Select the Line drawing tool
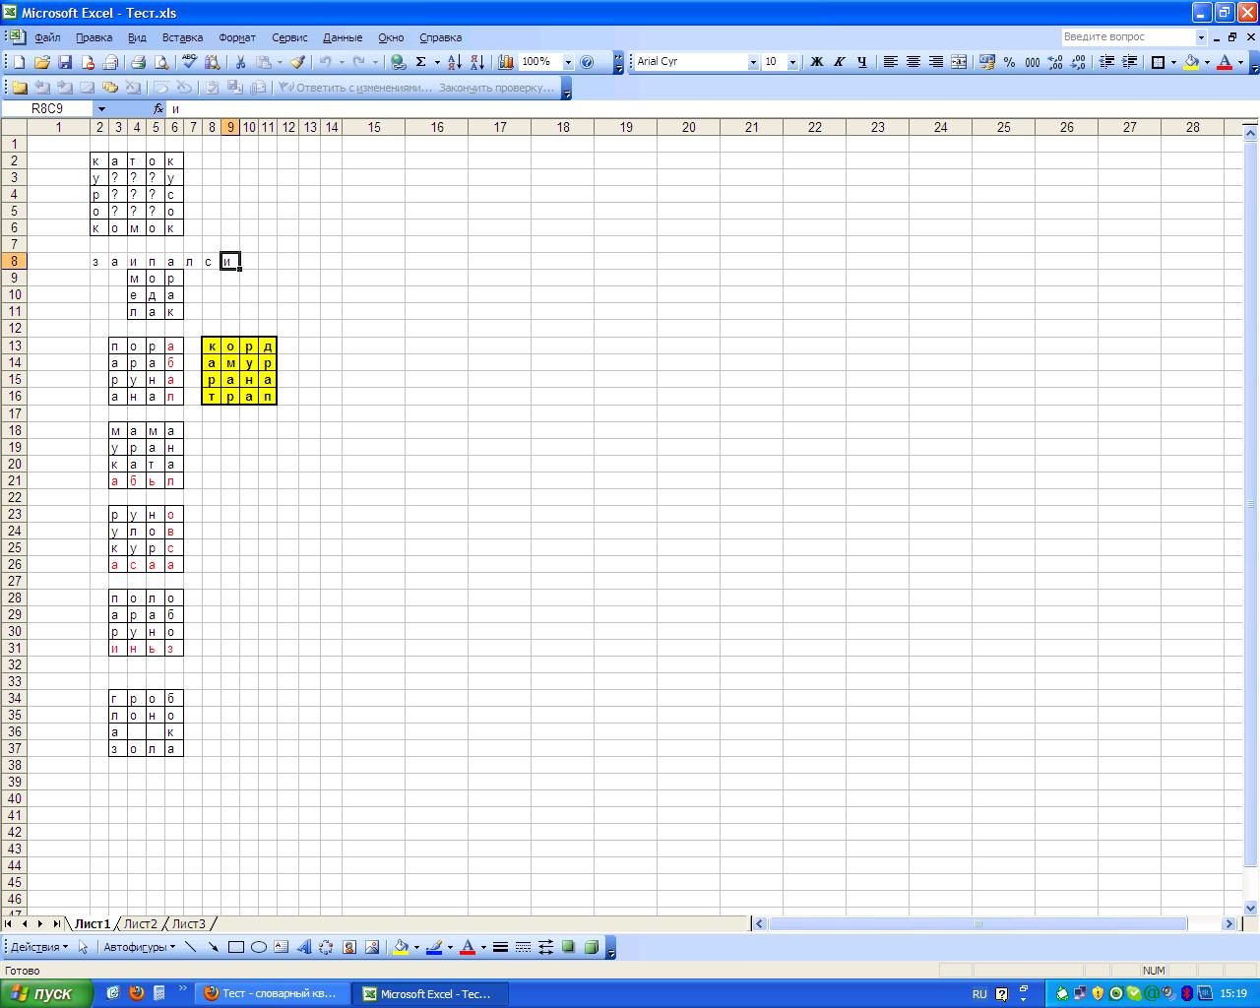 191,947
